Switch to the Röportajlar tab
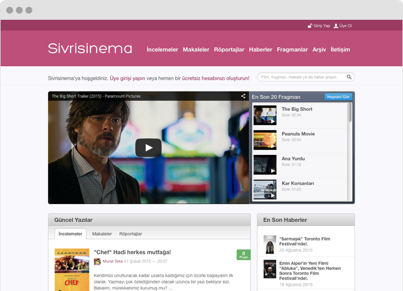Viewport: 403px width, 291px height. pos(131,234)
